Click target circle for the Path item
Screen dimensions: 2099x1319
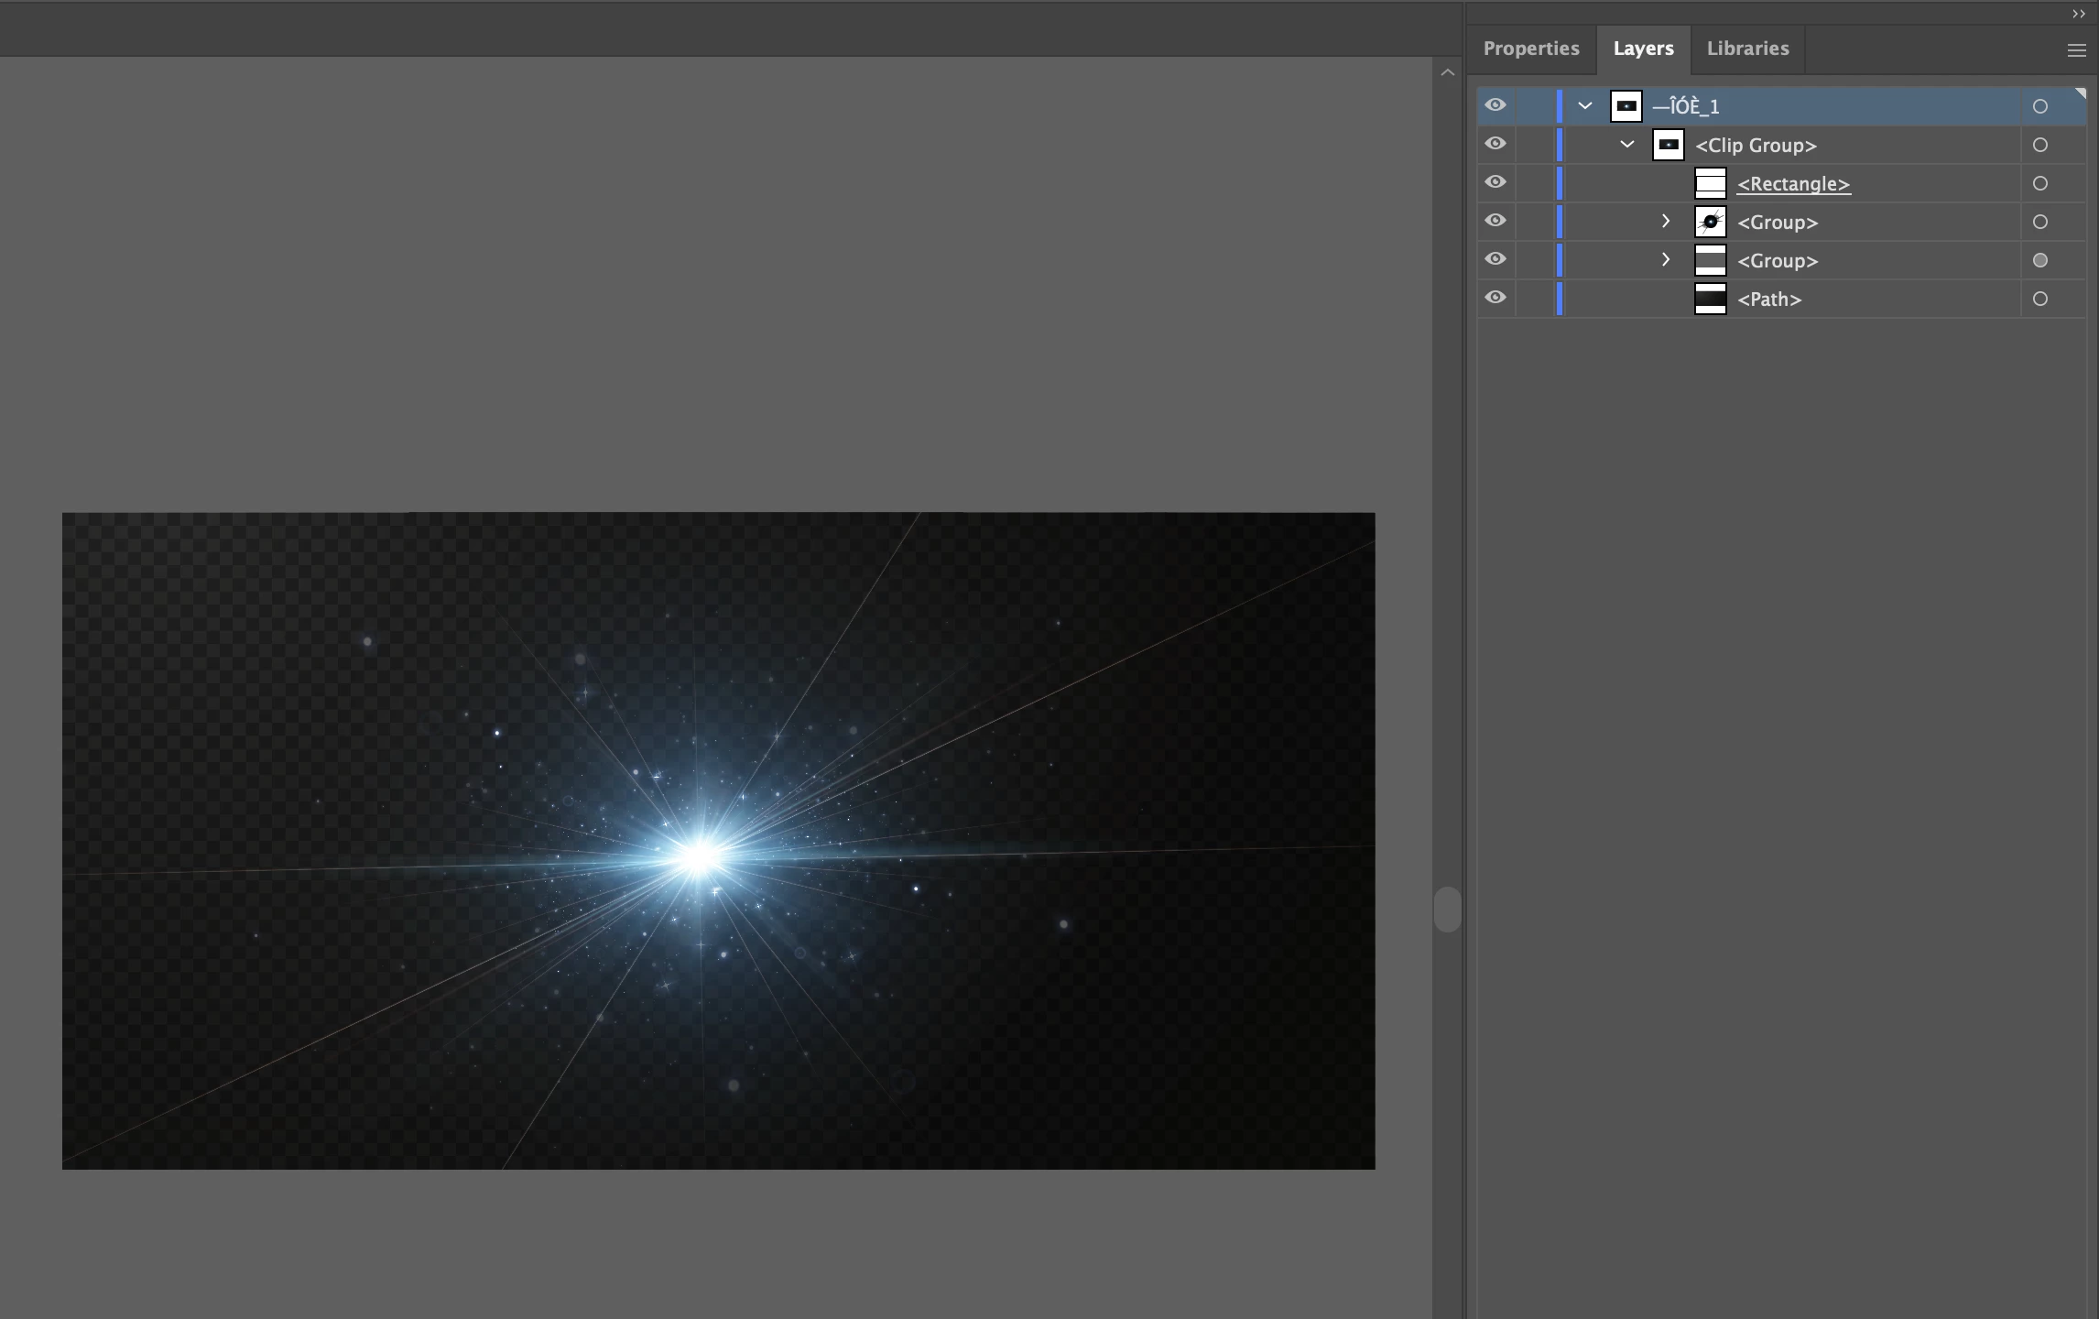point(2039,299)
